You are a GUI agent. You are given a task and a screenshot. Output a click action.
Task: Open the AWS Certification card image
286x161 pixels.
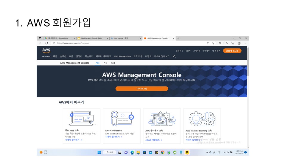click(122, 118)
